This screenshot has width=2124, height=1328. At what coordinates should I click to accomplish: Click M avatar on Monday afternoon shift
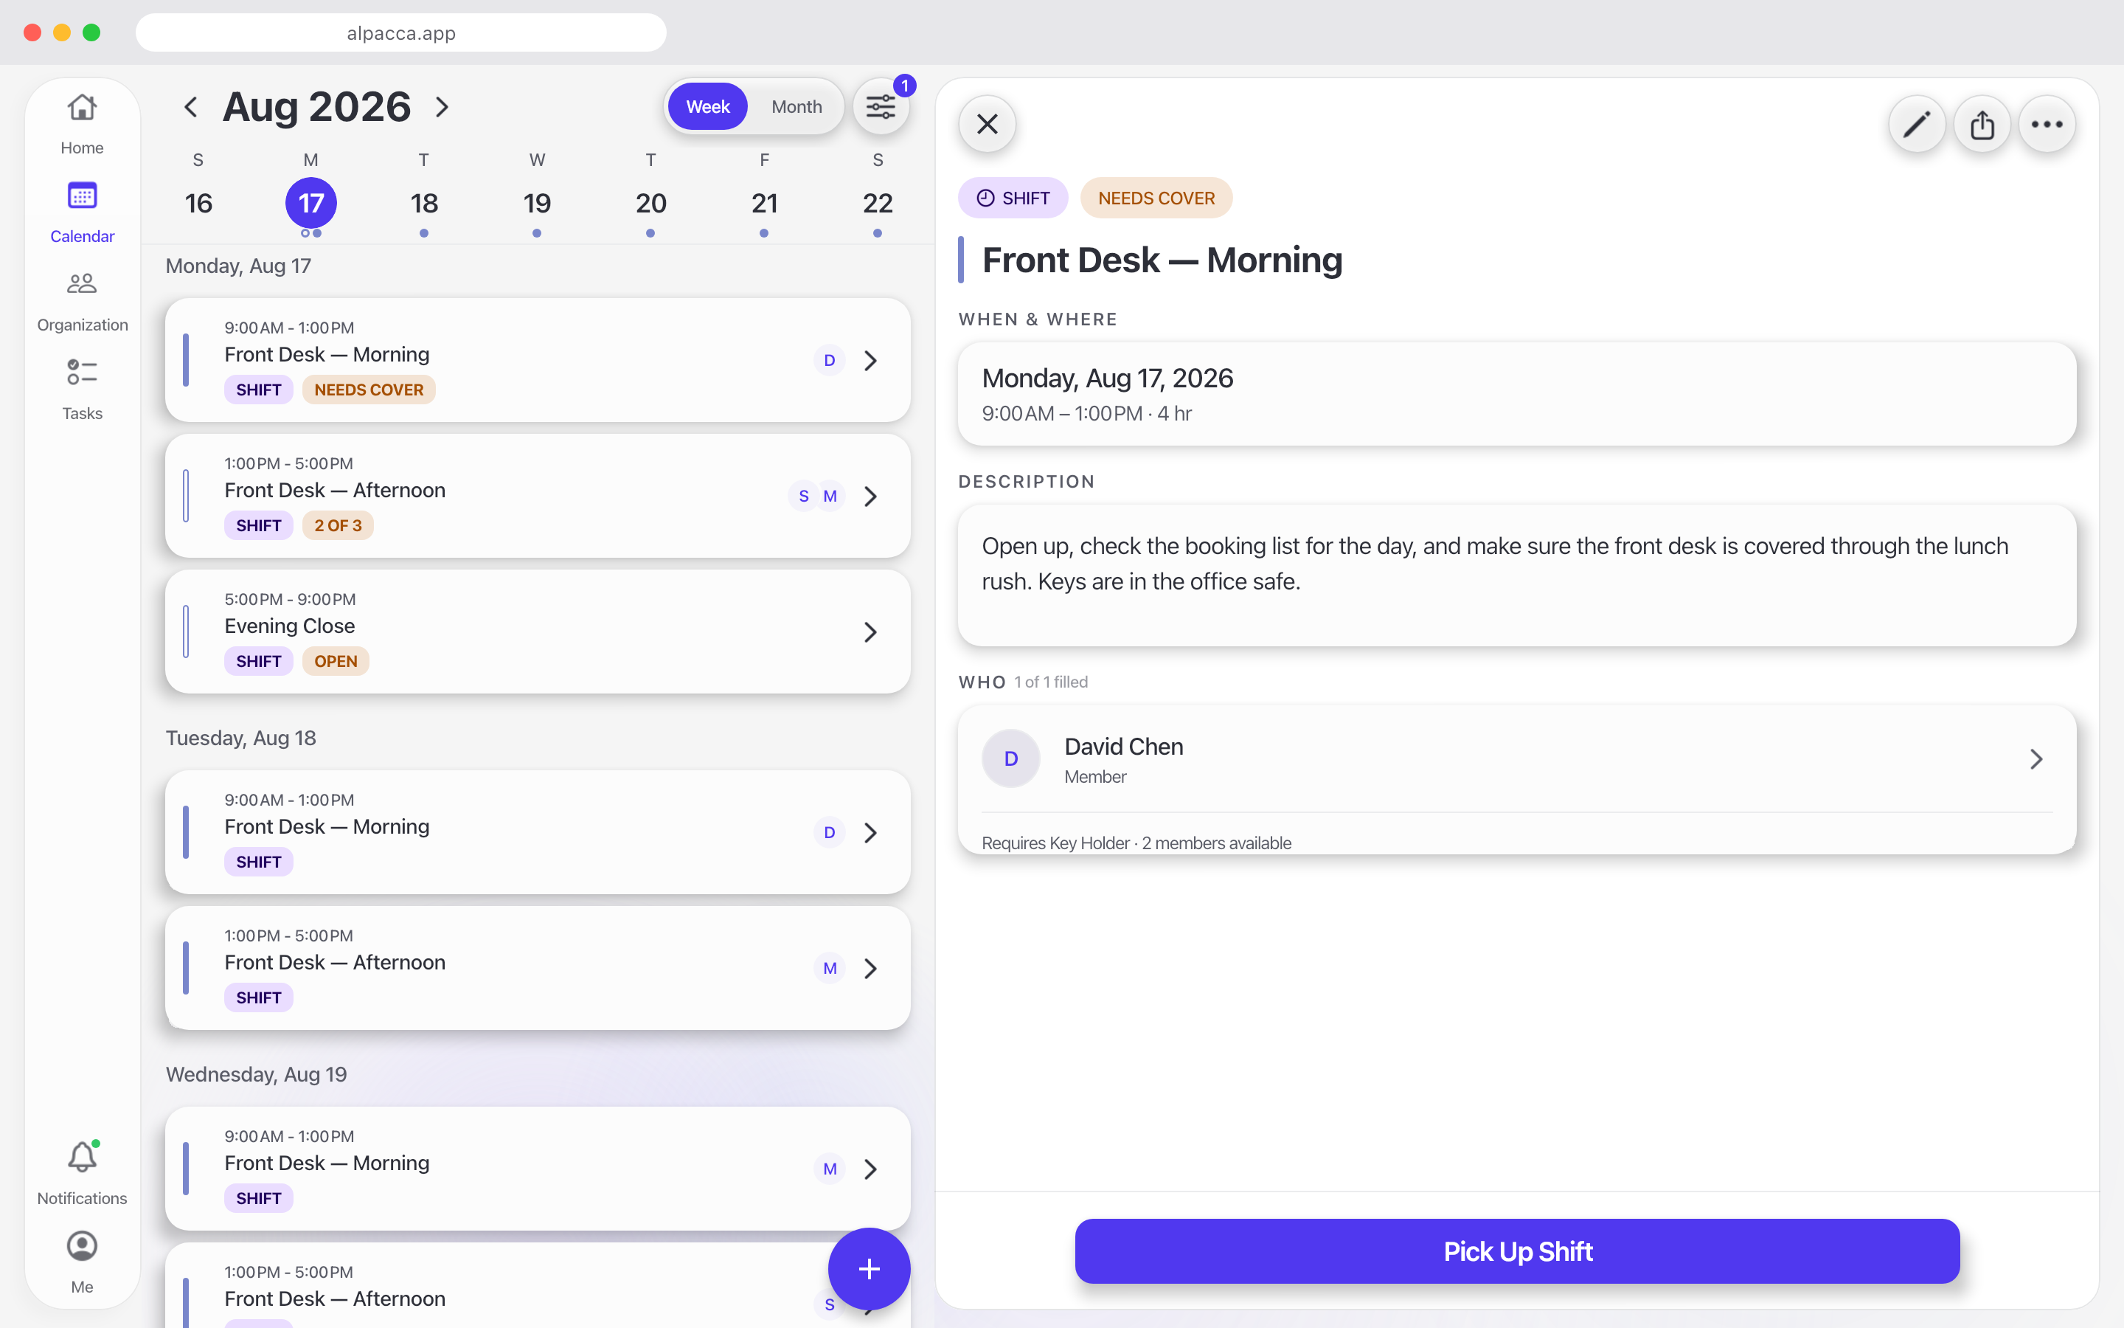coord(830,497)
